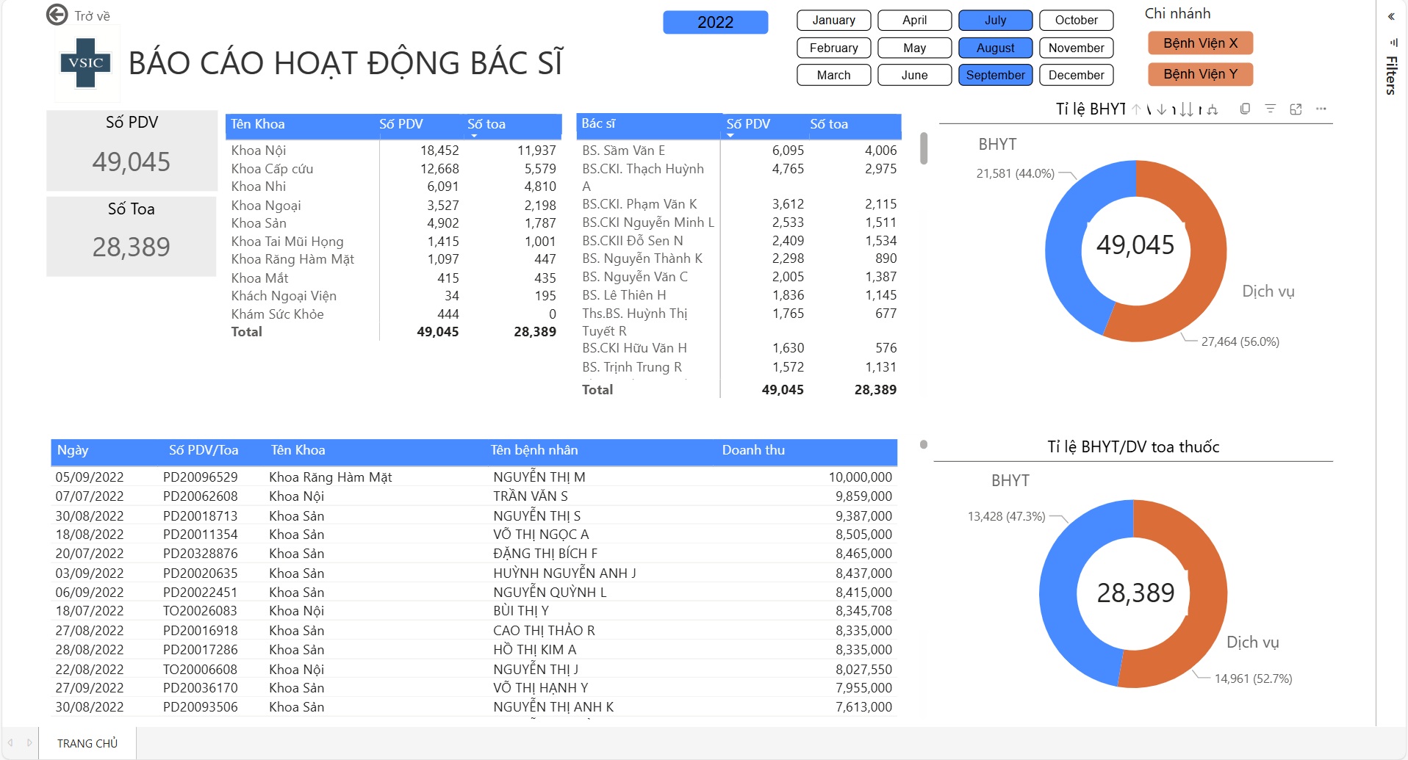Expand the Filters pane chevron
1408x760 pixels.
coord(1391,16)
